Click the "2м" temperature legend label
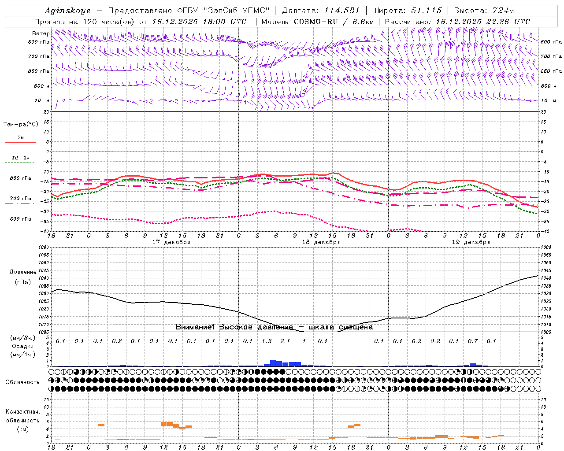 pos(21,138)
